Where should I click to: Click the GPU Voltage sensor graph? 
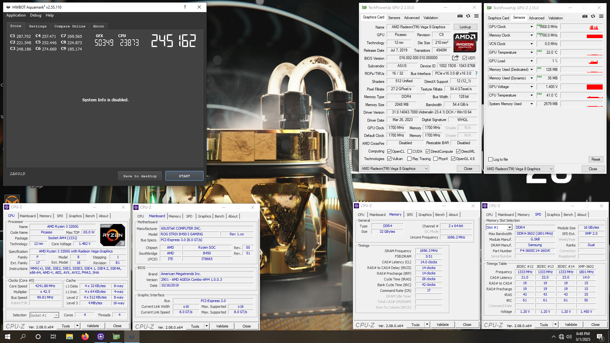(581, 87)
